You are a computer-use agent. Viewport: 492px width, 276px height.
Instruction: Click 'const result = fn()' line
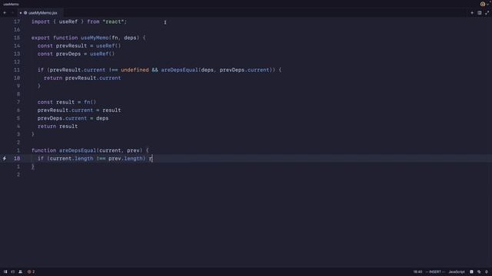pyautogui.click(x=67, y=102)
